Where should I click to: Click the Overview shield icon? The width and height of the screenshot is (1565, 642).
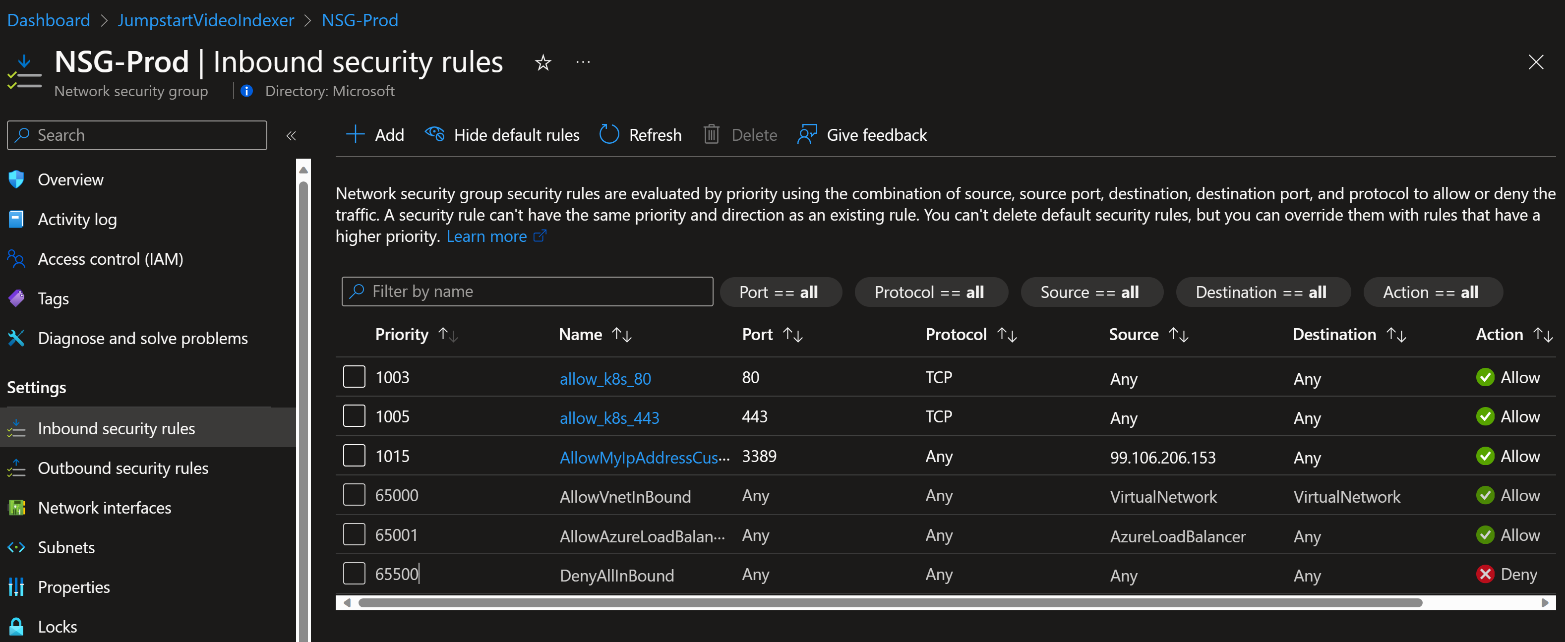16,179
